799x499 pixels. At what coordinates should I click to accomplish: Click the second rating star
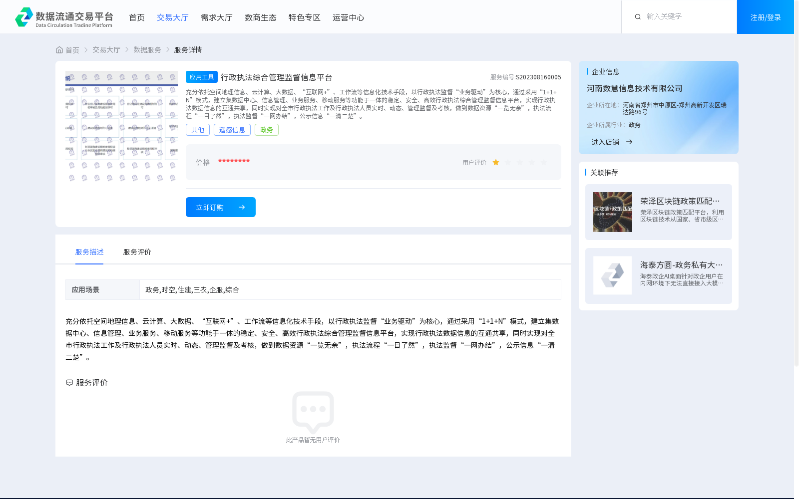tap(508, 162)
